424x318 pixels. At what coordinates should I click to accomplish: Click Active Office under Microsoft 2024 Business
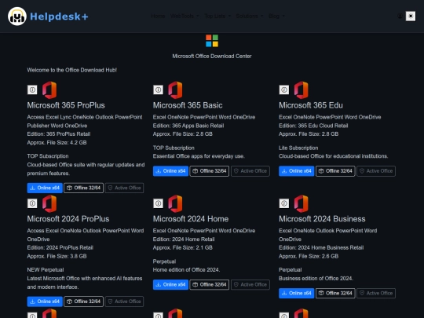(376, 294)
